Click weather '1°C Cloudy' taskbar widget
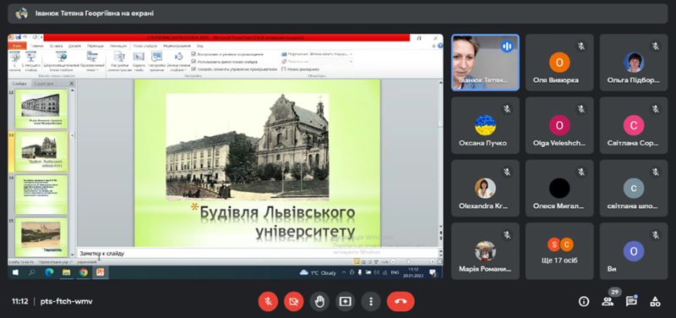Screen dimensions: 676x318 point(319,272)
